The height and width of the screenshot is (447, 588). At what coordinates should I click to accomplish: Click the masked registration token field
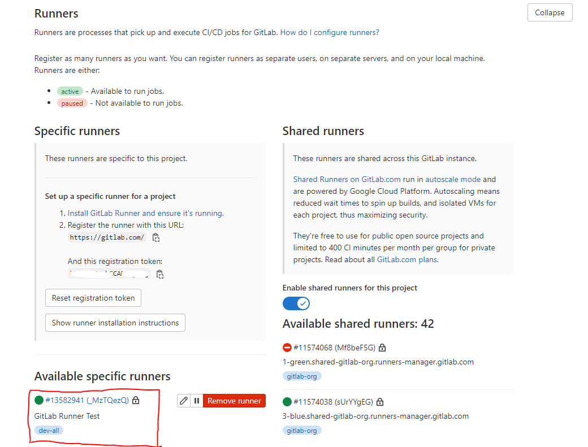click(x=109, y=274)
